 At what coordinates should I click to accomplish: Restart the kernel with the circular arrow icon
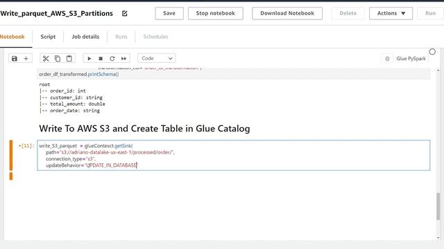coord(112,58)
